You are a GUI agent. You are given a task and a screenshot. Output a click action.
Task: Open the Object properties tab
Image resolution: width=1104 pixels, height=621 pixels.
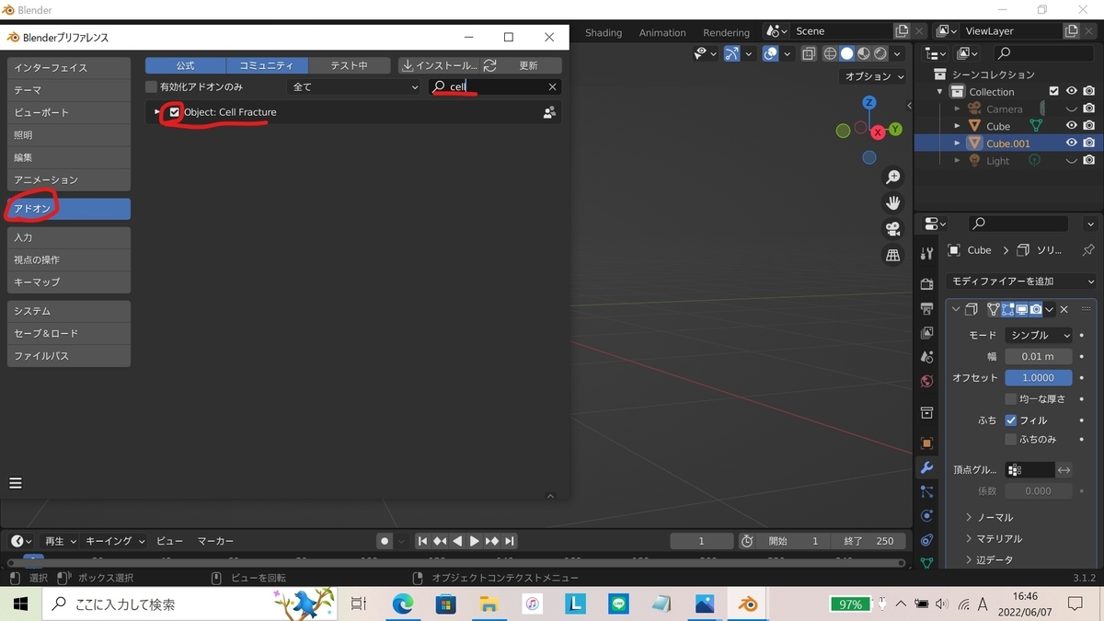(x=926, y=443)
